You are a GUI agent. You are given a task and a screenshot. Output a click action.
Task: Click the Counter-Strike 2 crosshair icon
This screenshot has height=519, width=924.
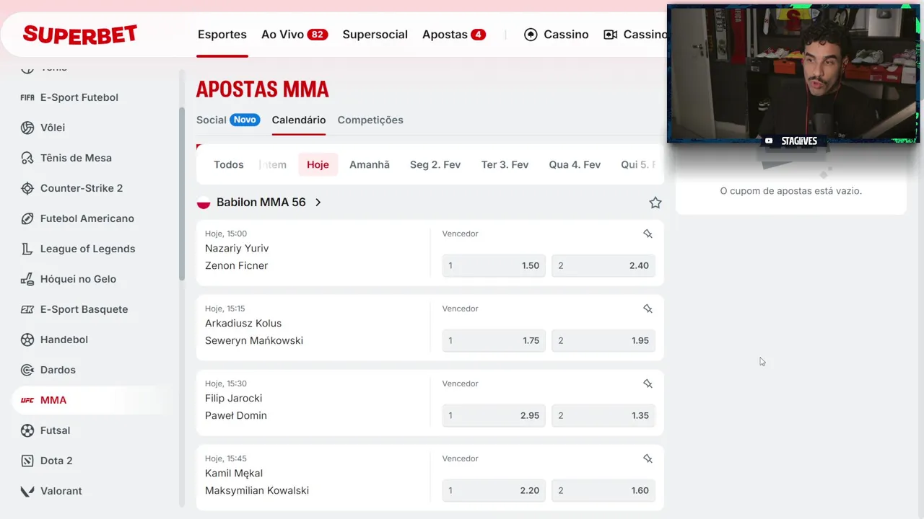click(x=27, y=188)
